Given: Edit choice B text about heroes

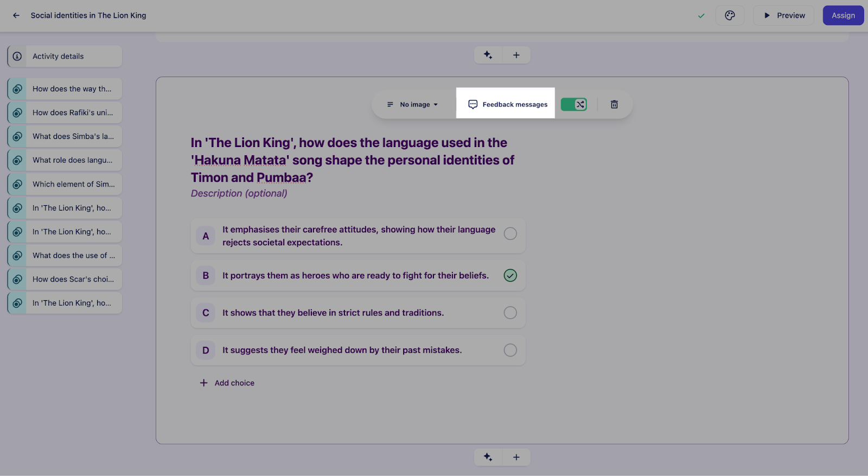Looking at the screenshot, I should 355,276.
